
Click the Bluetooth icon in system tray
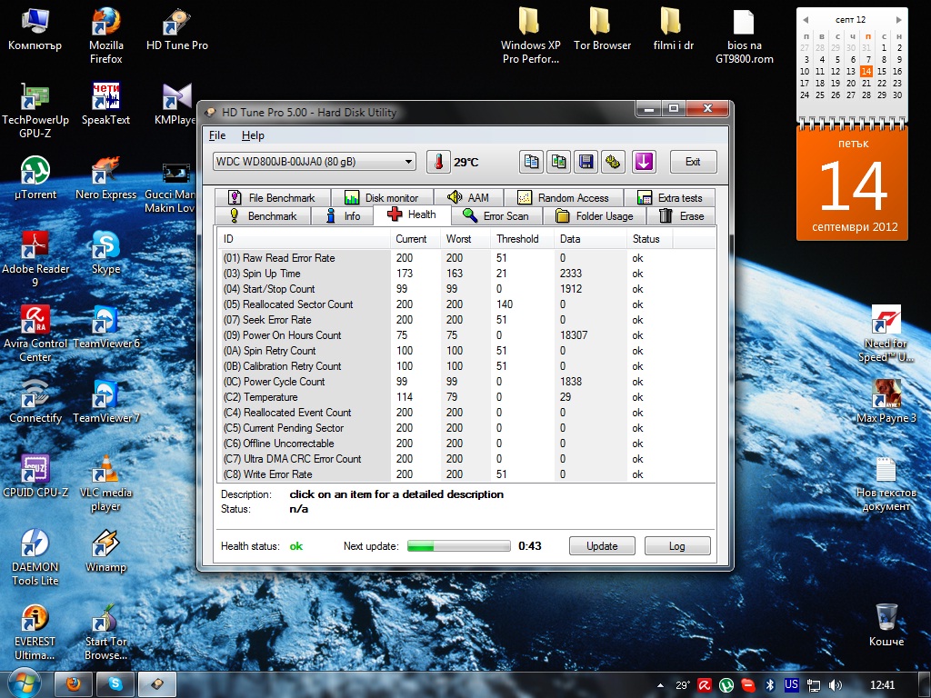[768, 684]
